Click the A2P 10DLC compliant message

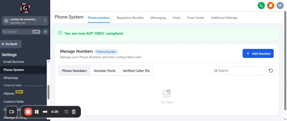click(94, 34)
